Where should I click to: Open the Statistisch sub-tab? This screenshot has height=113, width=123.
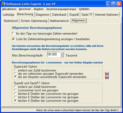click(11, 21)
